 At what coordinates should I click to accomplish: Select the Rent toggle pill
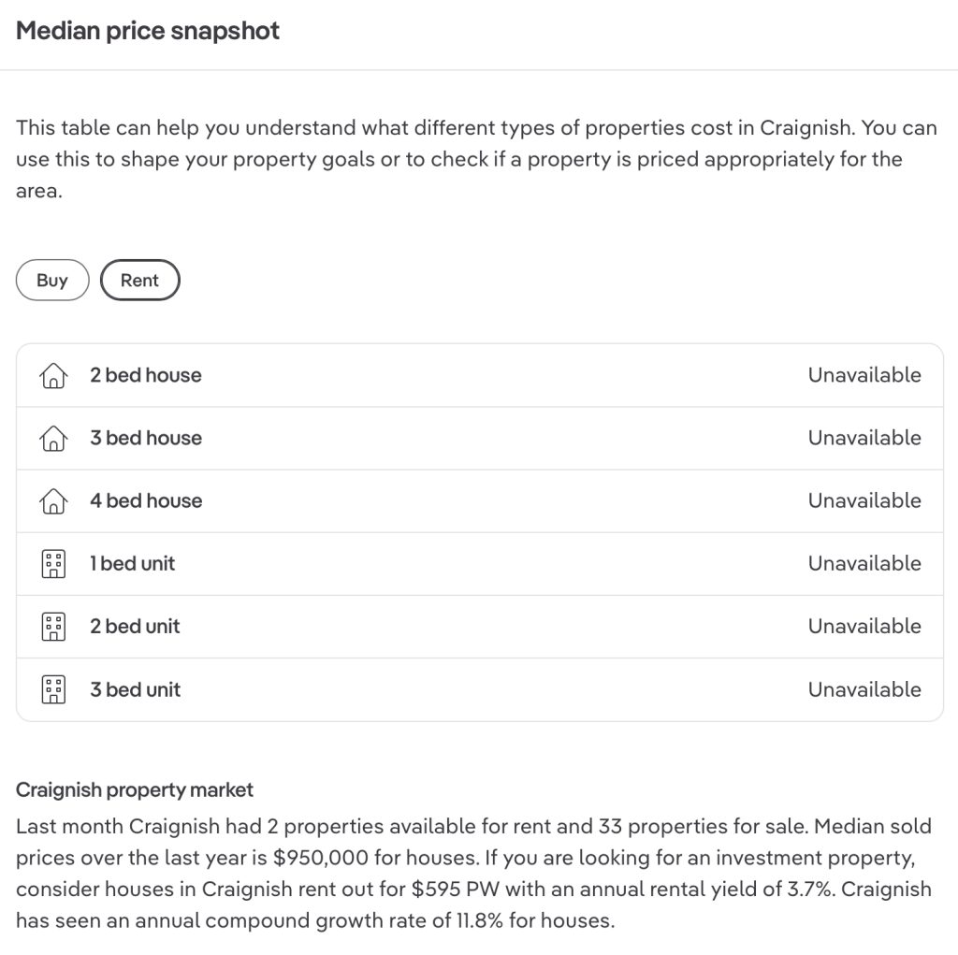coord(140,280)
